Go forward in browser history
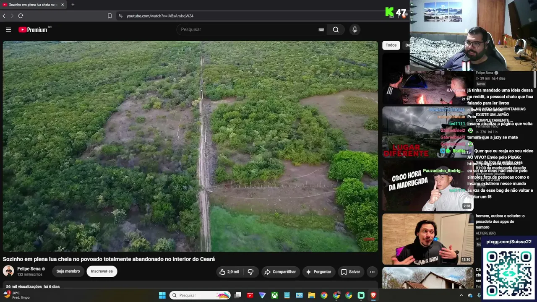 click(12, 16)
